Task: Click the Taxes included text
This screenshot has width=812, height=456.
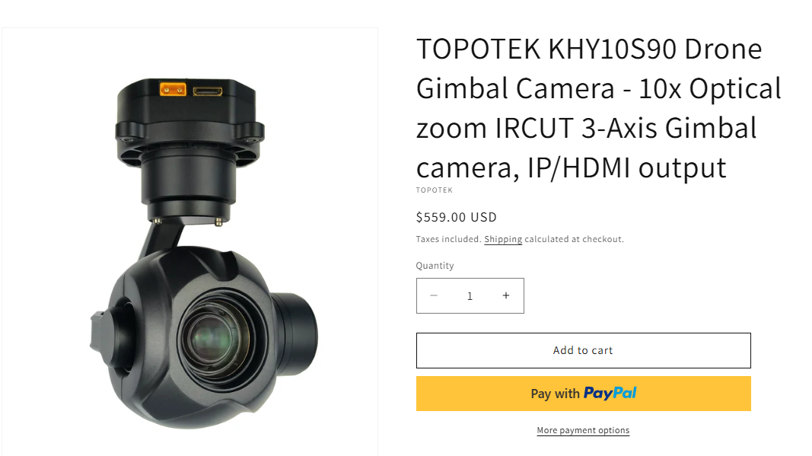Action: point(448,239)
